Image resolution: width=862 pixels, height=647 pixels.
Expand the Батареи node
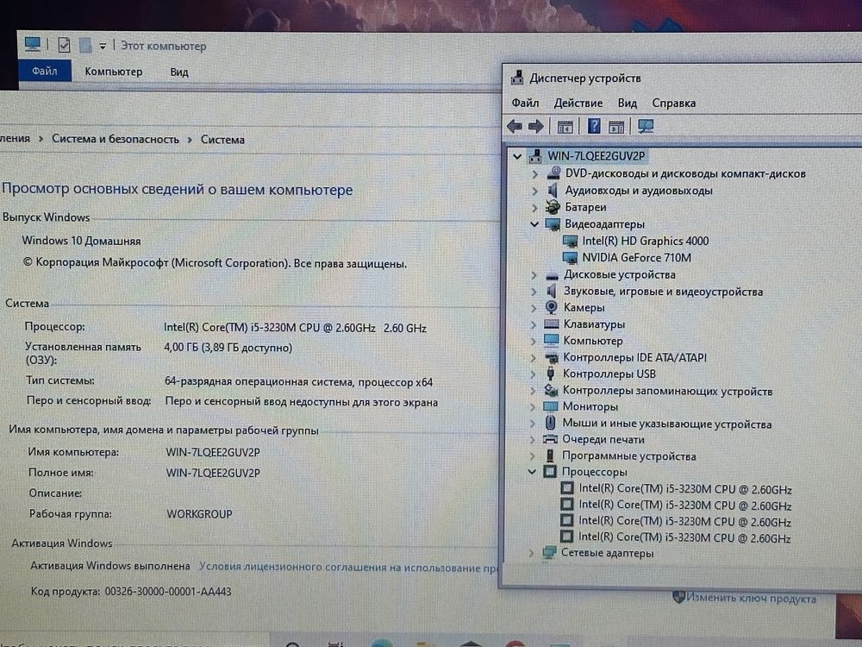tap(534, 207)
